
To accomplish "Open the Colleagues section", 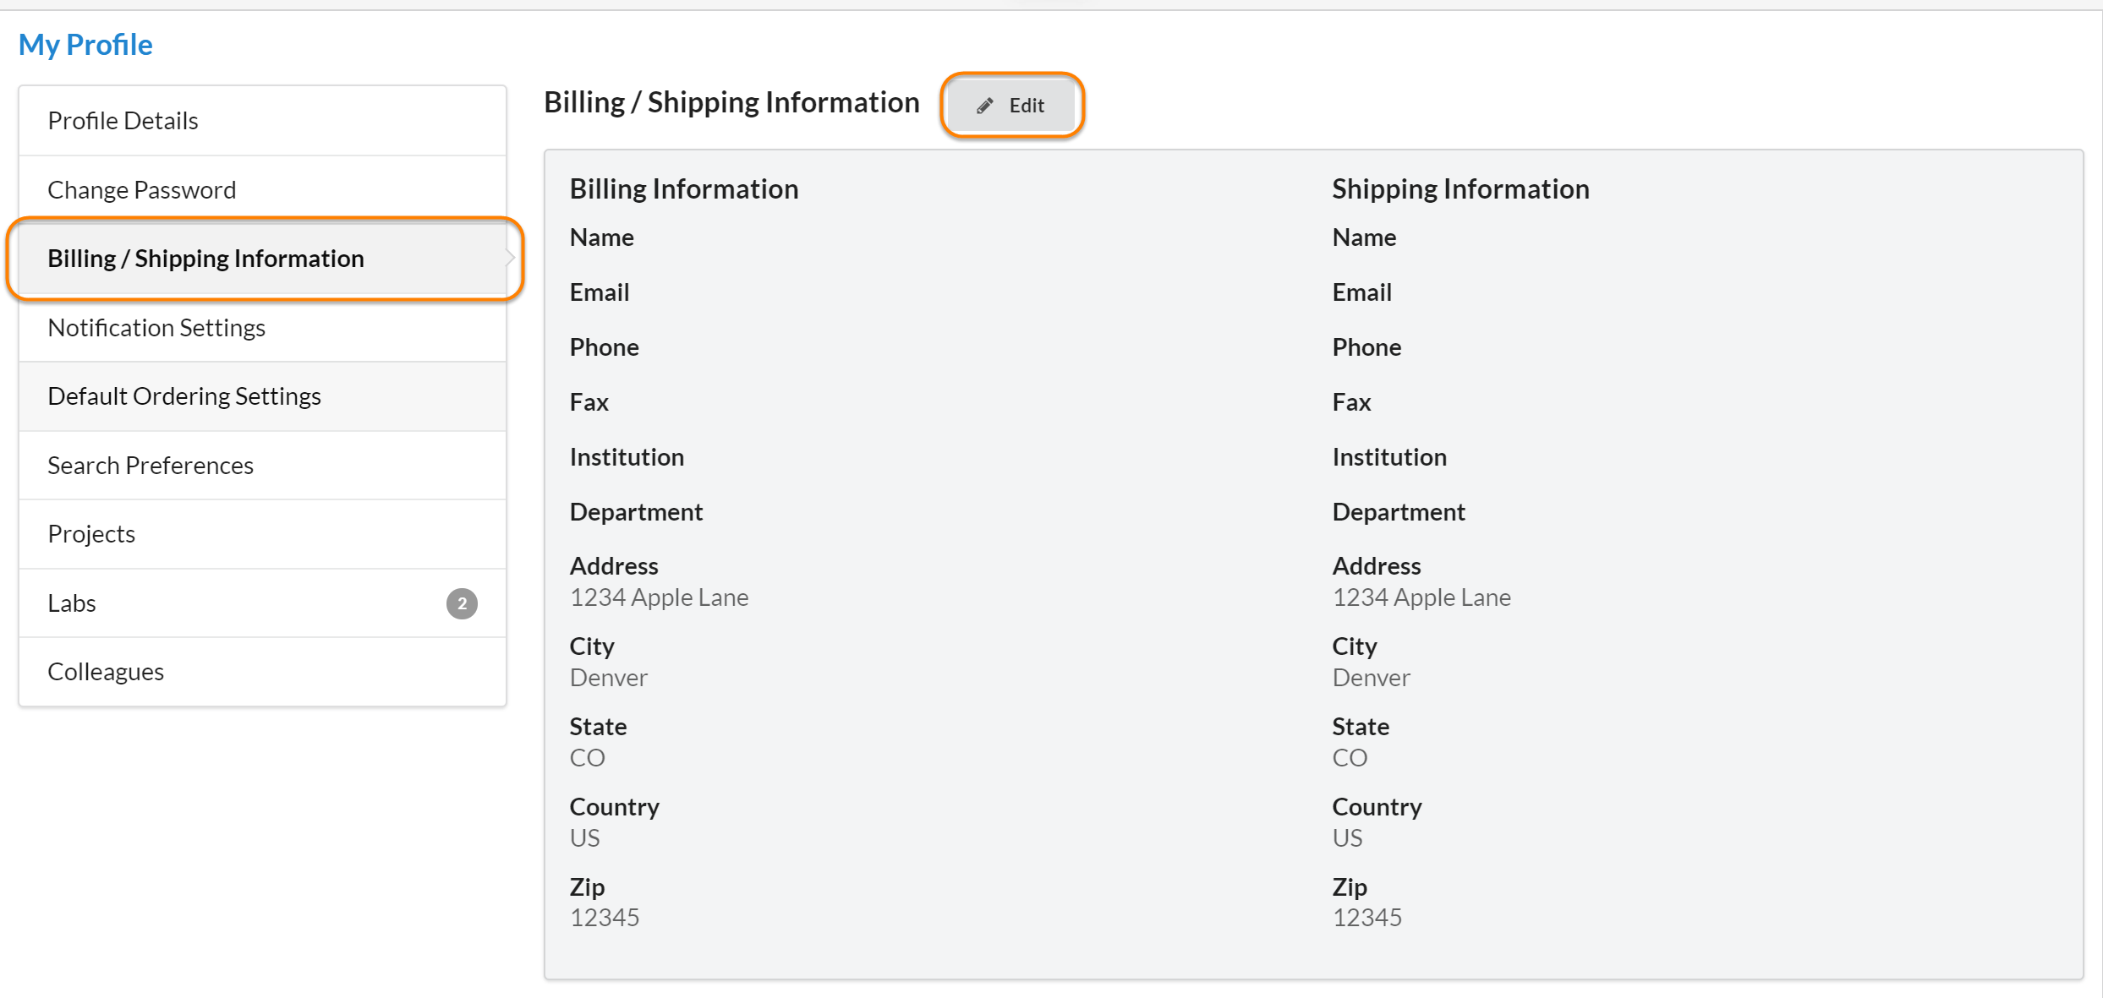I will (106, 672).
